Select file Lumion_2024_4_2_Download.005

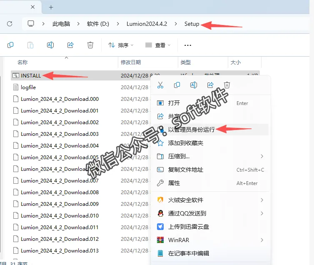click(60, 157)
